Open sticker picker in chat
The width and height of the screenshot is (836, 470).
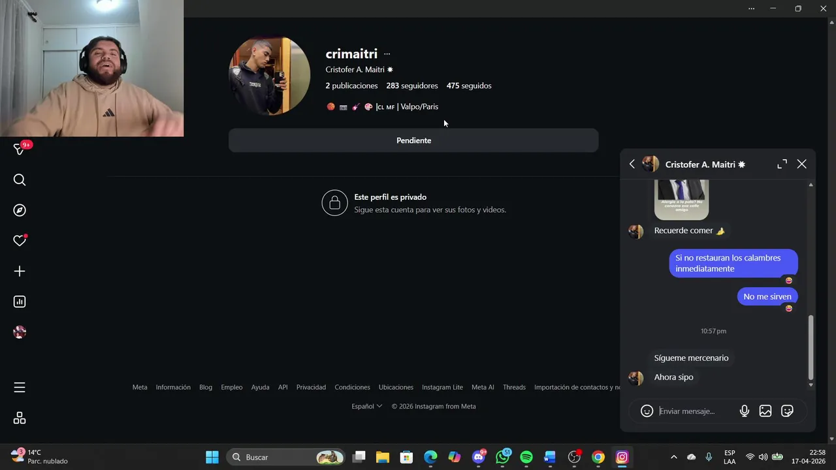pos(787,411)
